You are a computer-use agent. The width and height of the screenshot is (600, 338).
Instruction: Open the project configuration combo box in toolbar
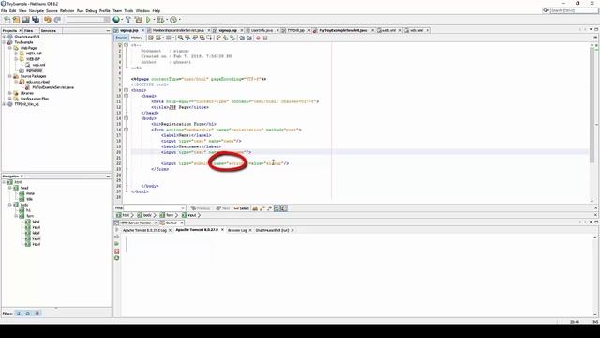[87, 20]
